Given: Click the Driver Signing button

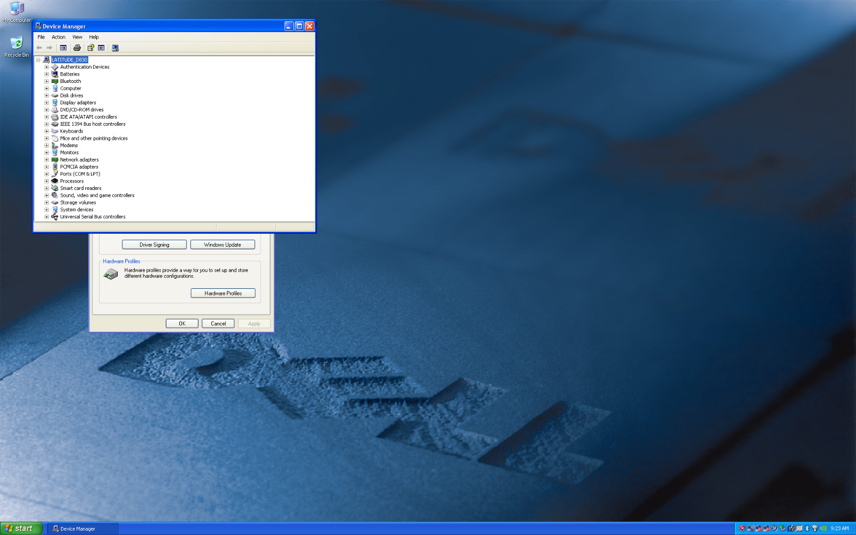Looking at the screenshot, I should (x=155, y=244).
